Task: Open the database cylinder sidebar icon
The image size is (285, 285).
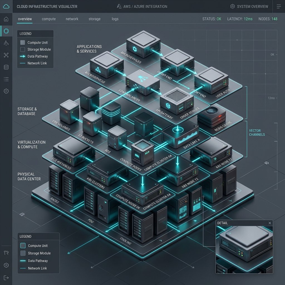Action: (6, 67)
